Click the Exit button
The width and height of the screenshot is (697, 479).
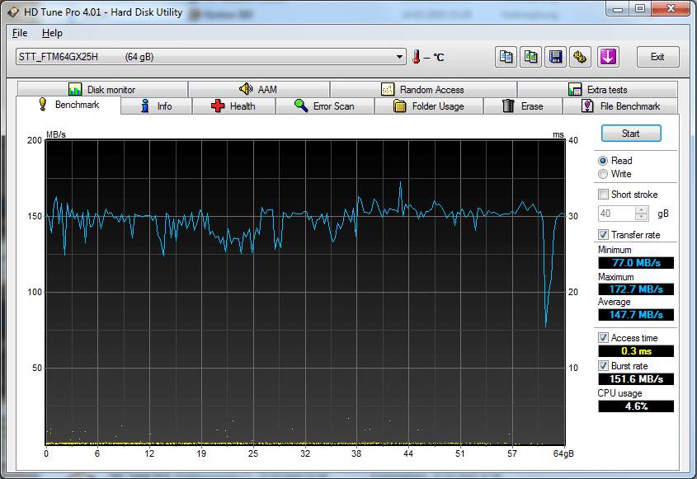click(x=658, y=57)
